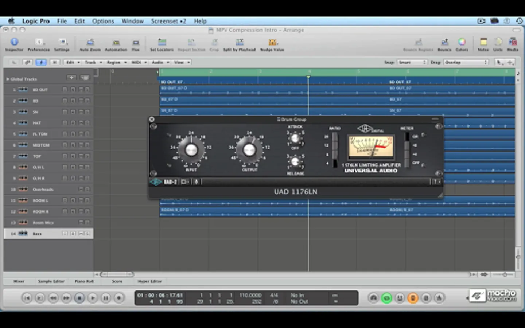Open the Mixer tab at bottom

(x=19, y=281)
